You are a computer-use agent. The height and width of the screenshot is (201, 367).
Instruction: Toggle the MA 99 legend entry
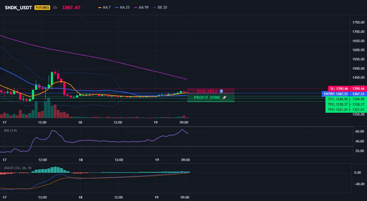point(141,7)
